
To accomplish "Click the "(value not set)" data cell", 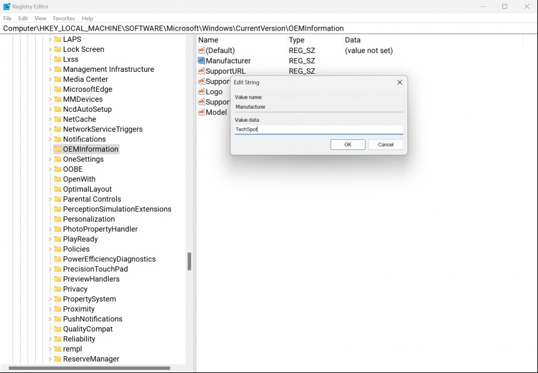I will click(369, 51).
